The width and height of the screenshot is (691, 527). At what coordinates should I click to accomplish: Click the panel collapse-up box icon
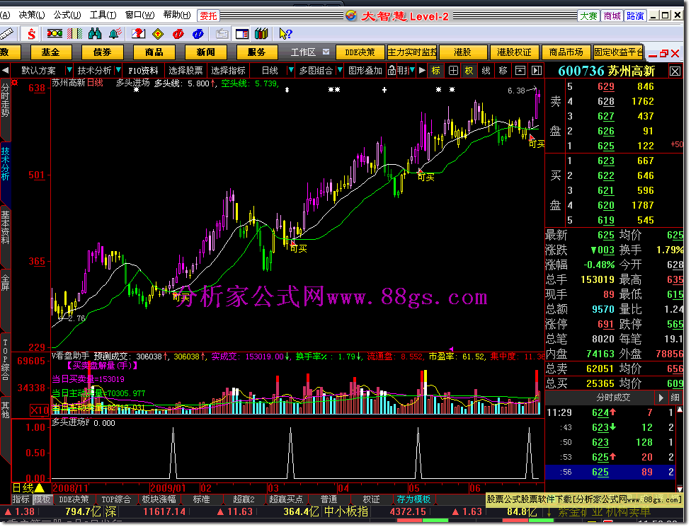tap(520, 71)
